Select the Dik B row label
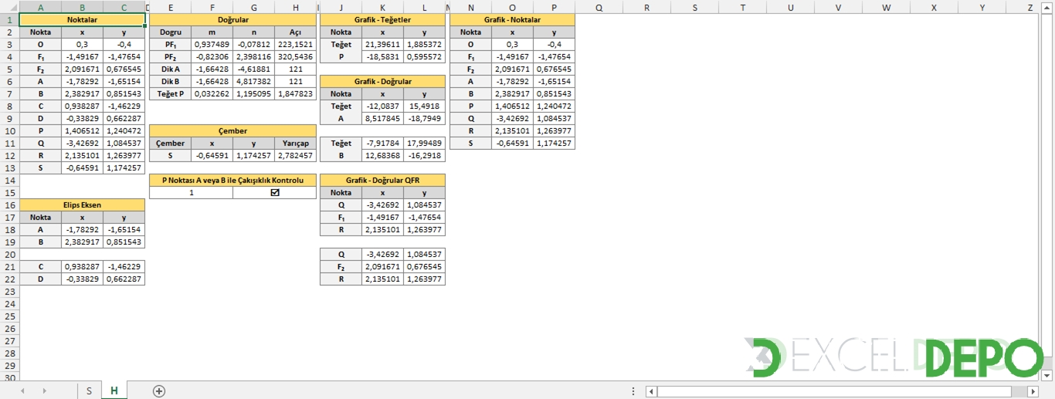 point(171,81)
